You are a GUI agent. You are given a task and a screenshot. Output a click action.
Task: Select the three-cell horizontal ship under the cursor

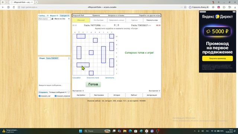83,65
